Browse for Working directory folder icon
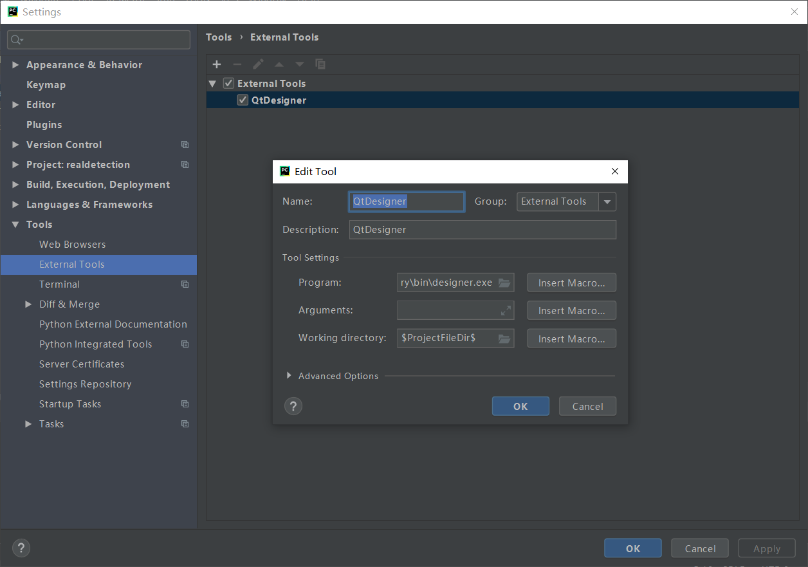This screenshot has width=808, height=567. [x=504, y=338]
